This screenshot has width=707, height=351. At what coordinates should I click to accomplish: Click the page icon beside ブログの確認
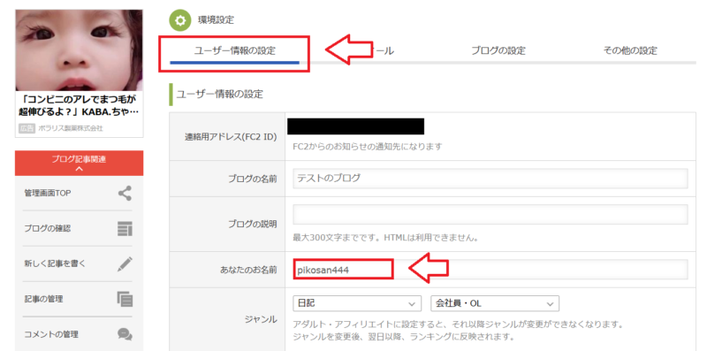[x=125, y=229]
